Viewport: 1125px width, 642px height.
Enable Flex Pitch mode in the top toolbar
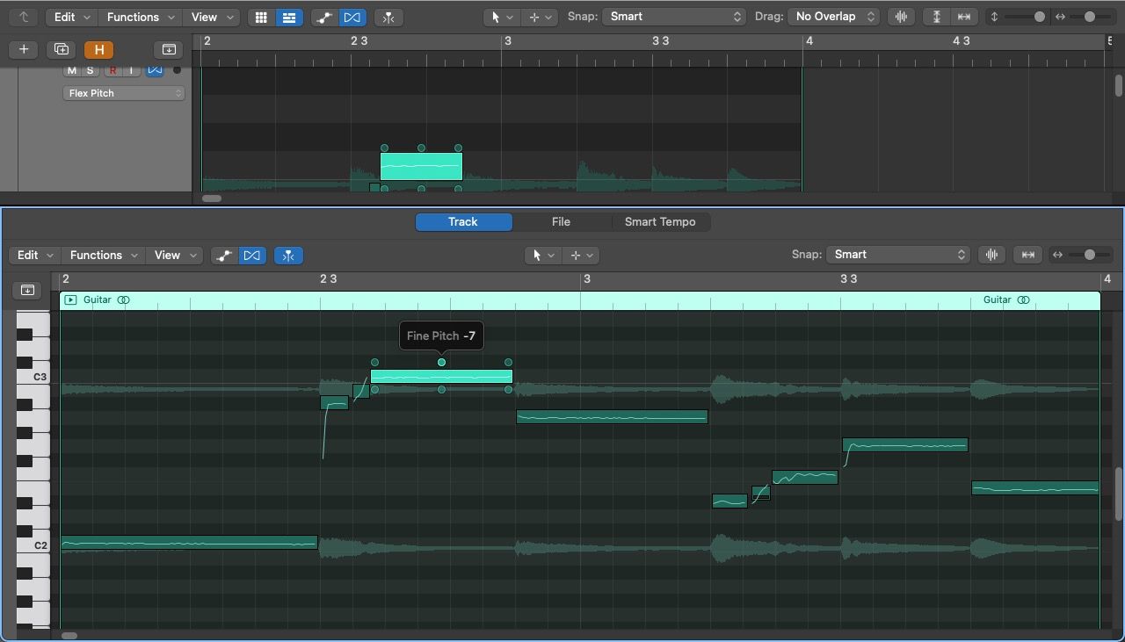point(352,17)
